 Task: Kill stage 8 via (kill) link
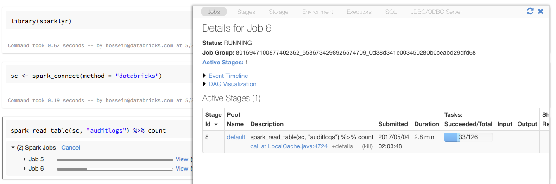point(367,146)
